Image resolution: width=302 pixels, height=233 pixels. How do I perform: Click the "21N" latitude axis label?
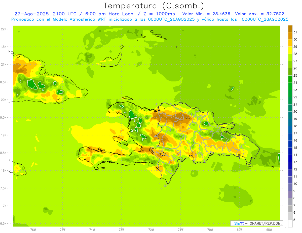tap(4, 64)
